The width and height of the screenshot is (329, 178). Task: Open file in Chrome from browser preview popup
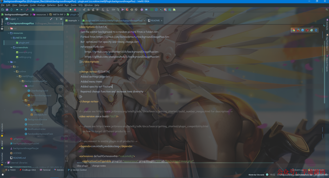tap(293, 30)
